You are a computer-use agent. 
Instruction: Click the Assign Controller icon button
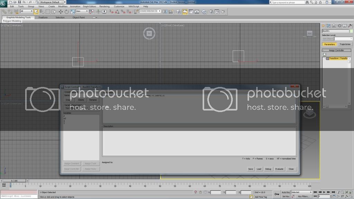(x=324, y=55)
